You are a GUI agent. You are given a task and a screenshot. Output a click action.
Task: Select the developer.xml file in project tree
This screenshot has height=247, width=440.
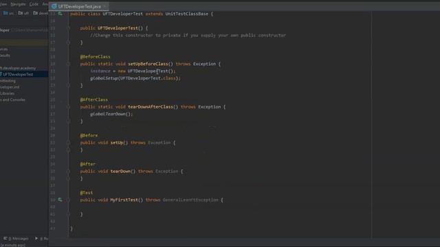coord(10,87)
